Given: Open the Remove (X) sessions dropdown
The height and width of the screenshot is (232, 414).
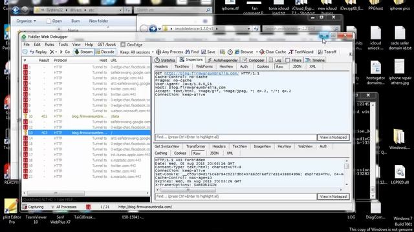Looking at the screenshot, I should (53, 52).
